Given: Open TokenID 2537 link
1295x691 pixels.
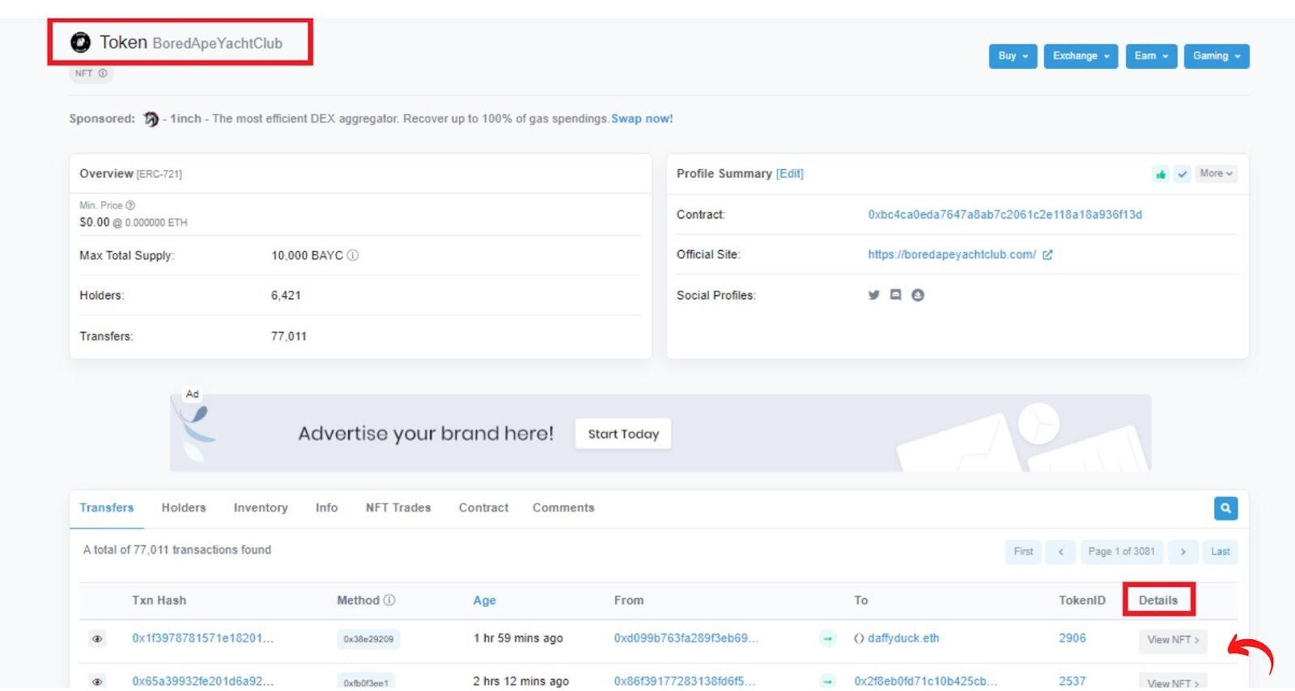Looking at the screenshot, I should pyautogui.click(x=1072, y=681).
